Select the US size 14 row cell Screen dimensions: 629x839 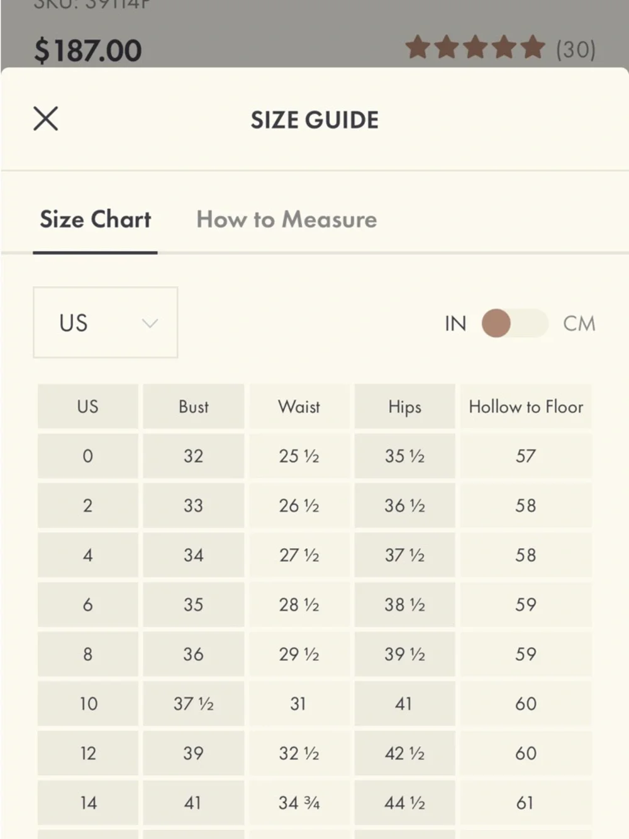point(87,802)
